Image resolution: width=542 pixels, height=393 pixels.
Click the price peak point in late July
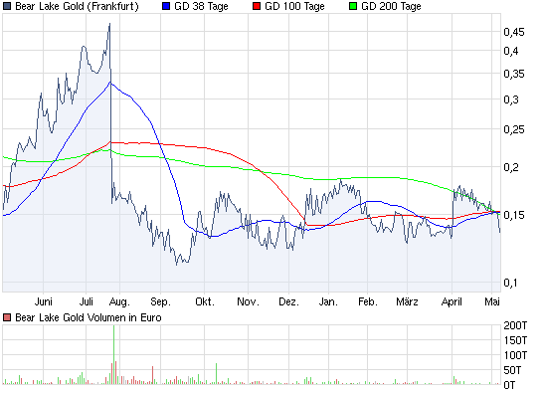tap(110, 24)
